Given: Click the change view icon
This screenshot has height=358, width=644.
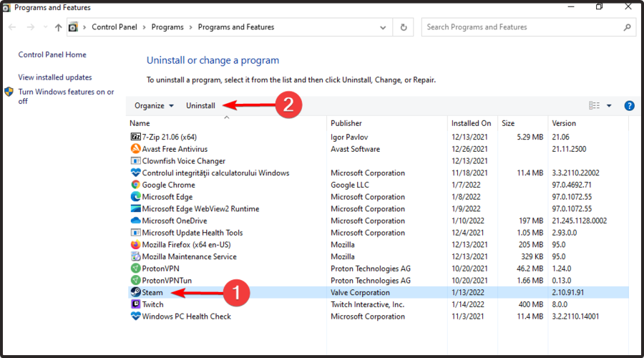Looking at the screenshot, I should (x=594, y=106).
